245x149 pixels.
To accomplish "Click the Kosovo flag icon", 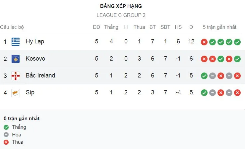I will pyautogui.click(x=16, y=59).
